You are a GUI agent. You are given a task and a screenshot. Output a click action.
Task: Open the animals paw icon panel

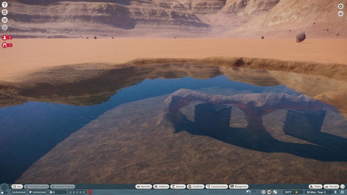pyautogui.click(x=4, y=12)
